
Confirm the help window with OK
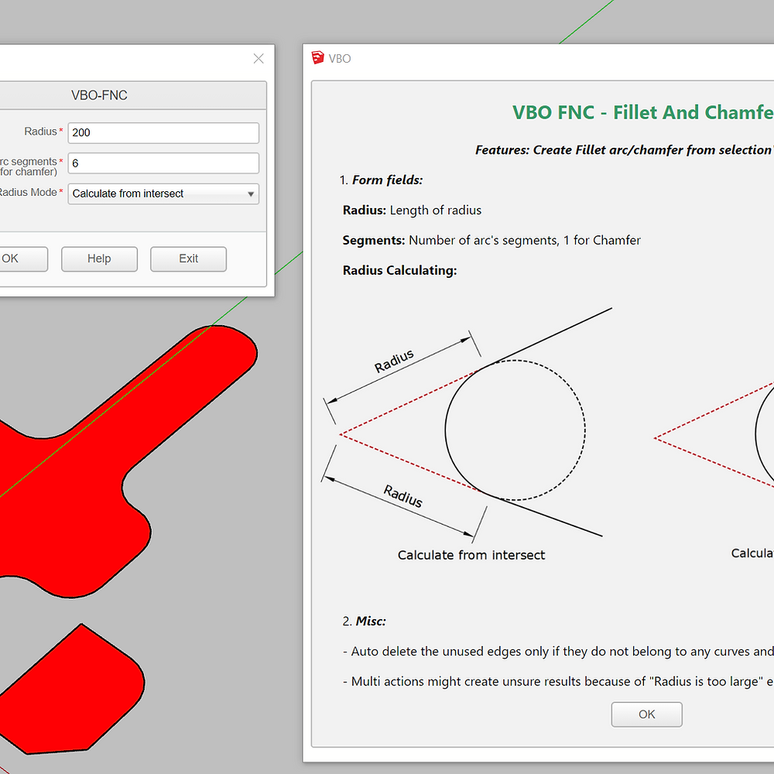point(646,714)
